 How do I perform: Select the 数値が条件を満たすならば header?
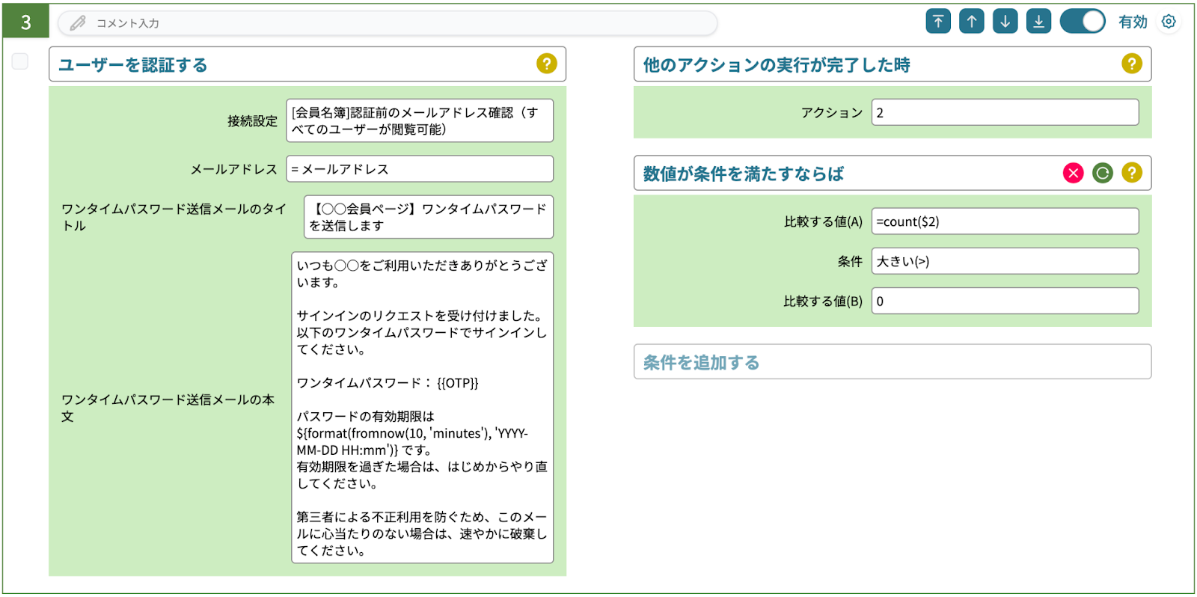coord(893,174)
